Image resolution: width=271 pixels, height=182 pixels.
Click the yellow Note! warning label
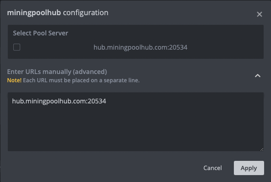click(x=14, y=80)
